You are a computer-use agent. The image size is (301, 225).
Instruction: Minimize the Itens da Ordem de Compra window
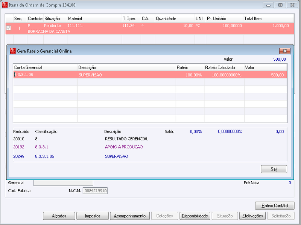point(268,5)
